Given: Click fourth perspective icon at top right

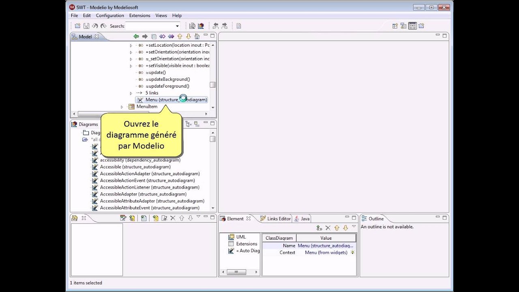Looking at the screenshot, I should tap(421, 26).
